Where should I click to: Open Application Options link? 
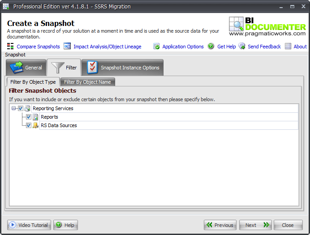183,47
